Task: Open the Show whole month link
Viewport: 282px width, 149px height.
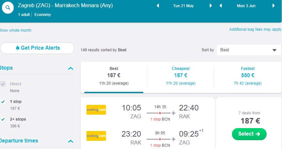Action: [16, 30]
